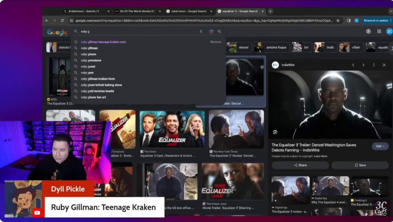Screen dimensions: 393x222
Task: Click the voice search microphone icon
Action: [201, 31]
